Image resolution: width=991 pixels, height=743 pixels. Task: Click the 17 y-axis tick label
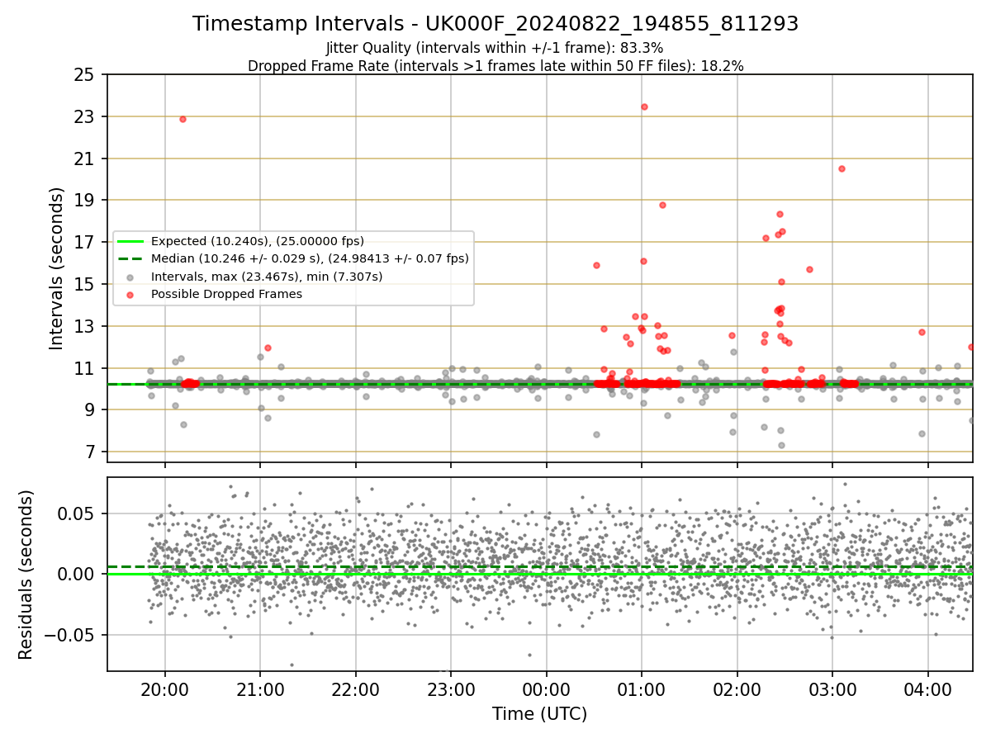84,243
